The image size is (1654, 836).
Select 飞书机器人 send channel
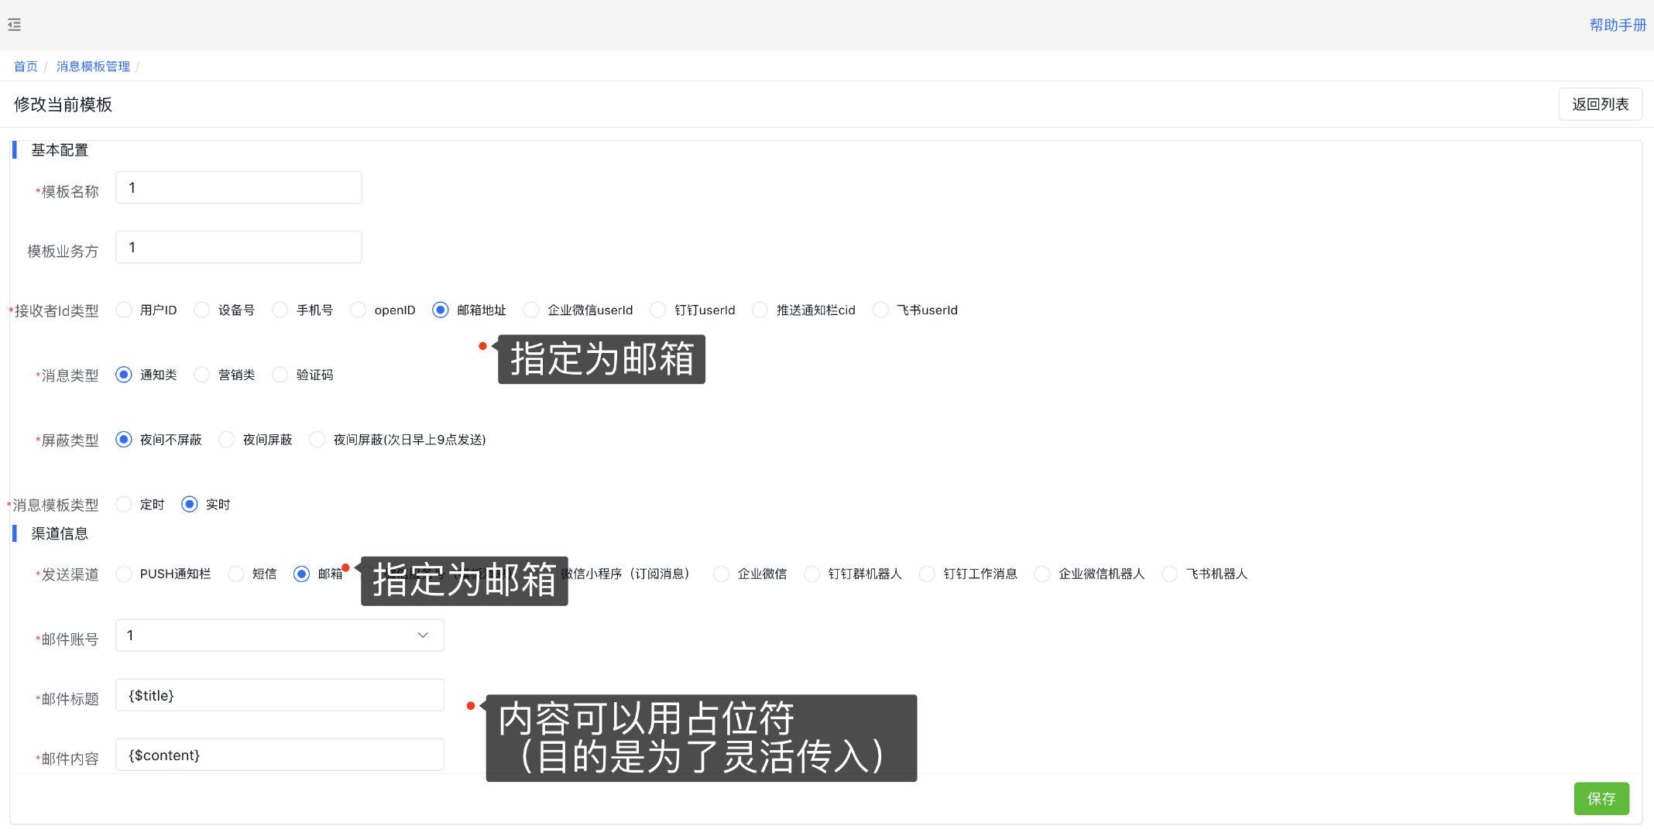pos(1170,574)
